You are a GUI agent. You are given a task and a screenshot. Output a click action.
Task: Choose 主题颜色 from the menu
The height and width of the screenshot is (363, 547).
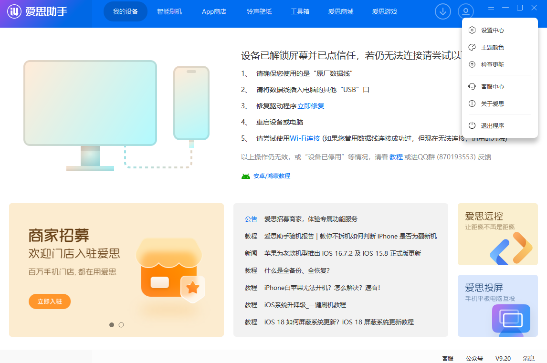pos(500,47)
